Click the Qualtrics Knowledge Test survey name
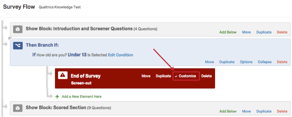This screenshot has height=117, width=292. [60, 7]
